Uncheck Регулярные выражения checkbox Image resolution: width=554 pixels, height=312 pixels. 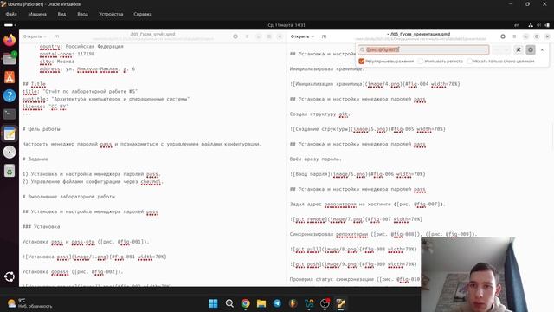point(362,62)
